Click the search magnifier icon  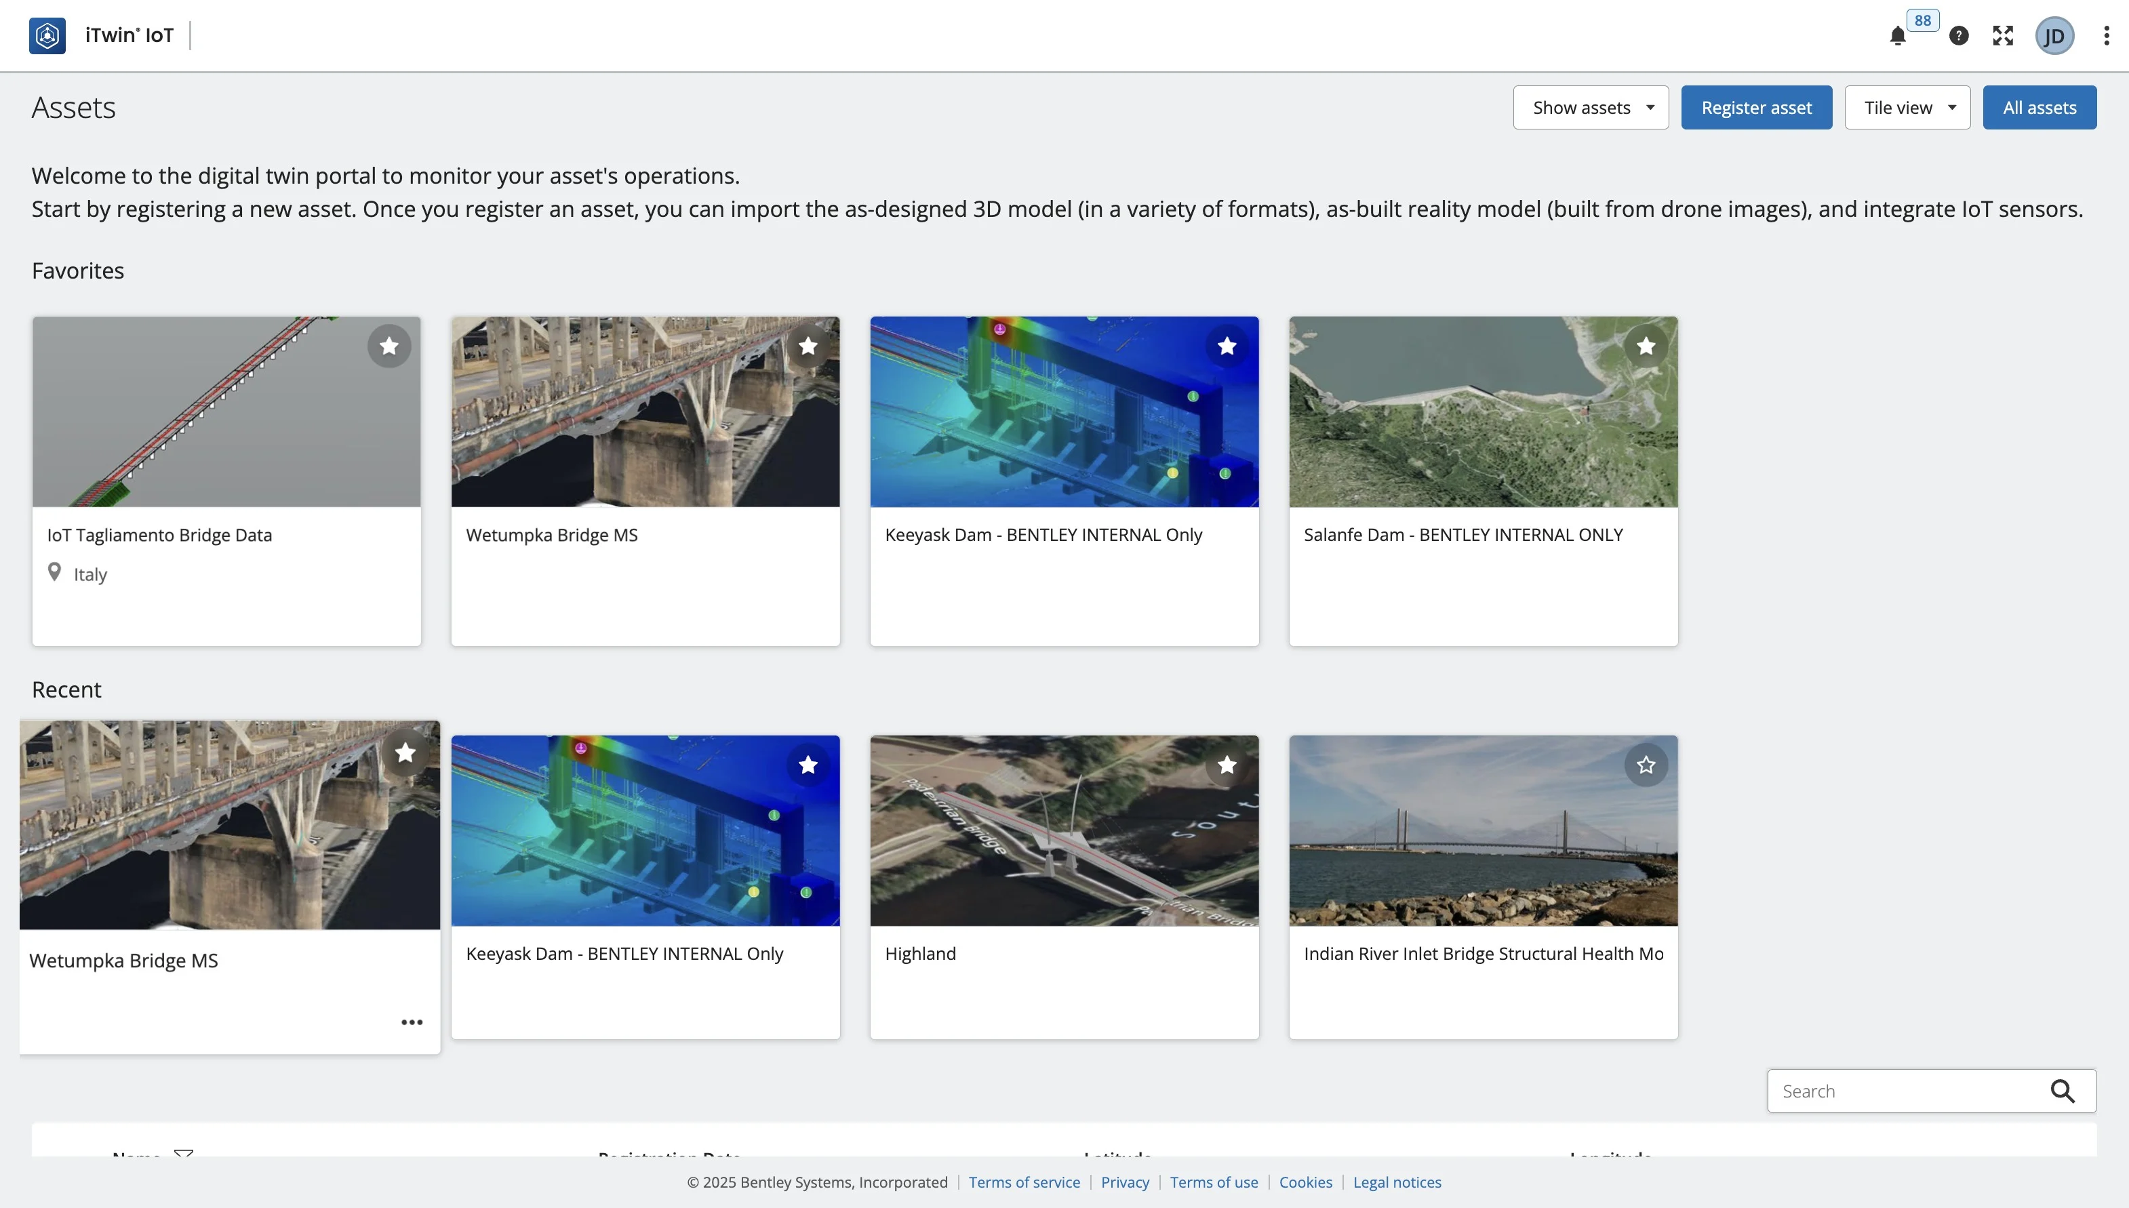point(2063,1091)
